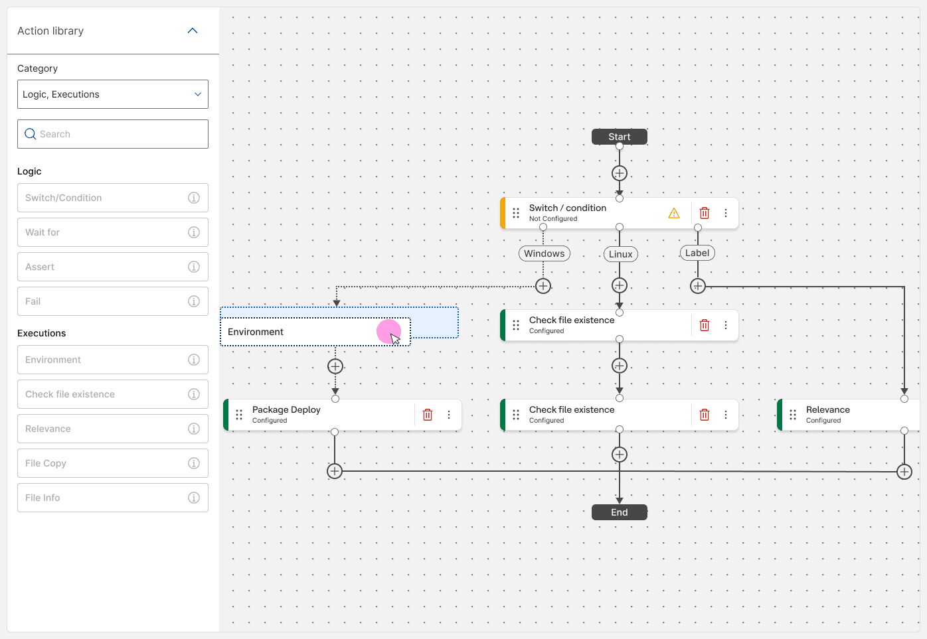Select the Linux branch label
This screenshot has height=639, width=927.
(x=621, y=254)
